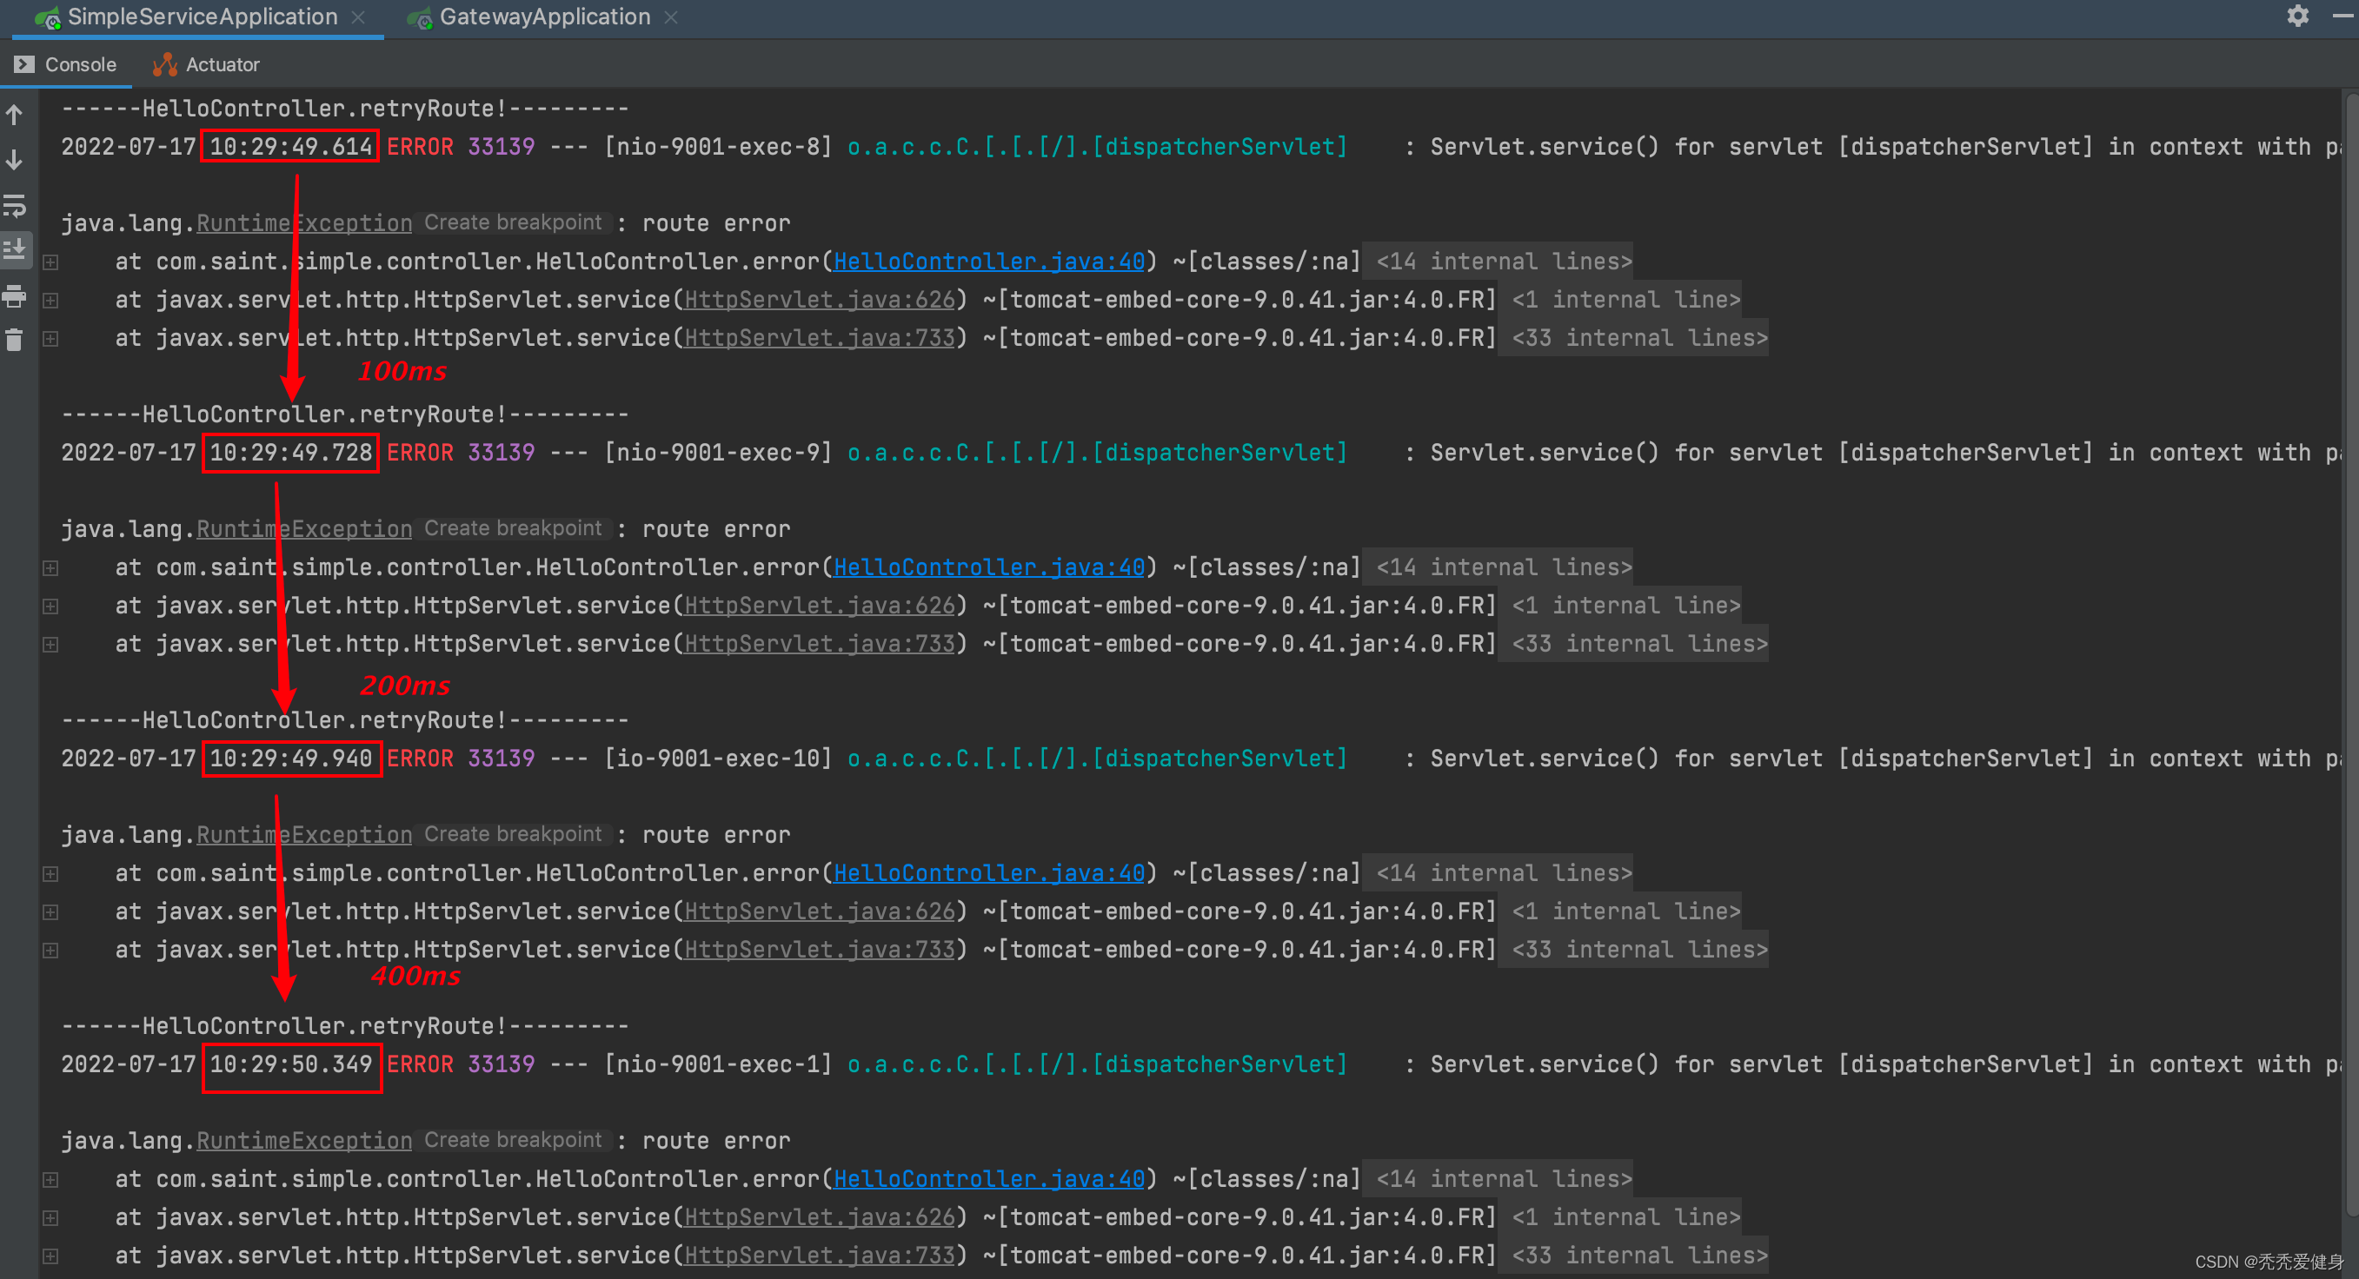
Task: Click second Create breakpoint hint
Action: pyautogui.click(x=513, y=528)
